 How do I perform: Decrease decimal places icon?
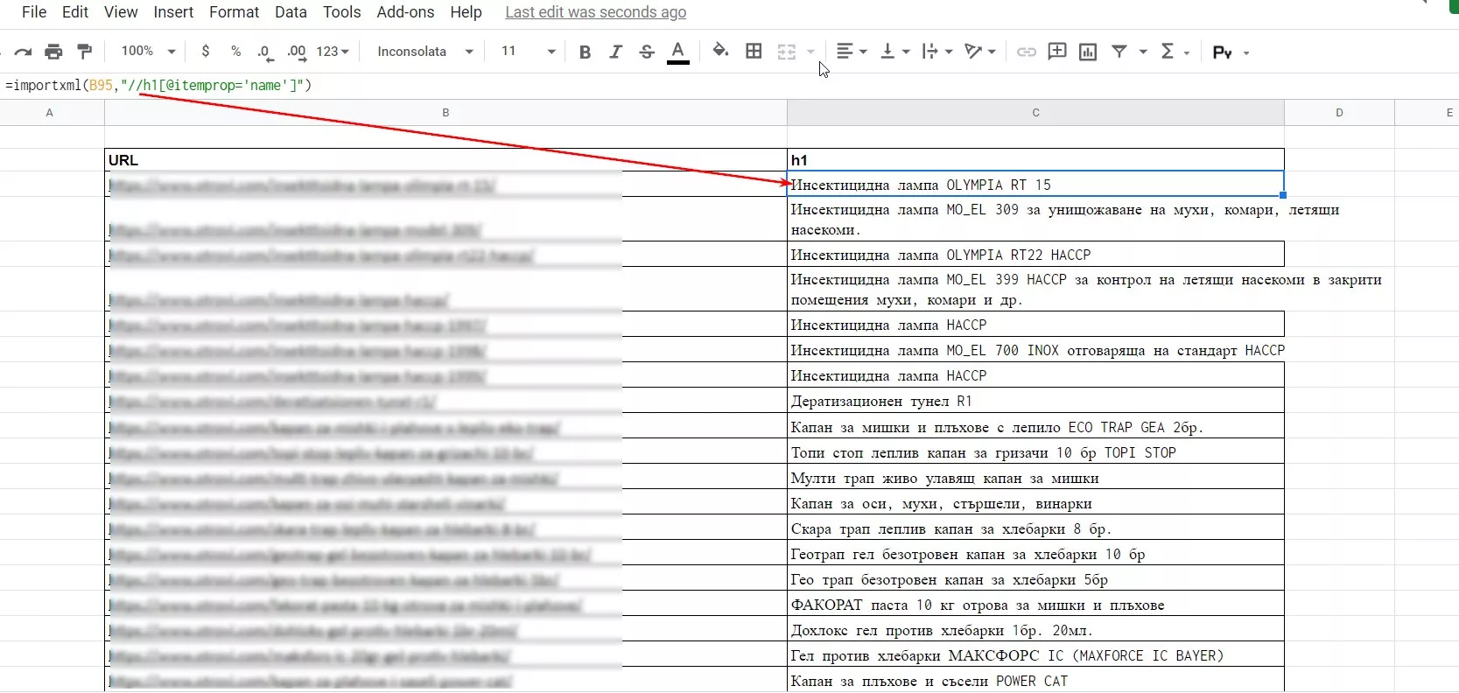click(x=265, y=52)
